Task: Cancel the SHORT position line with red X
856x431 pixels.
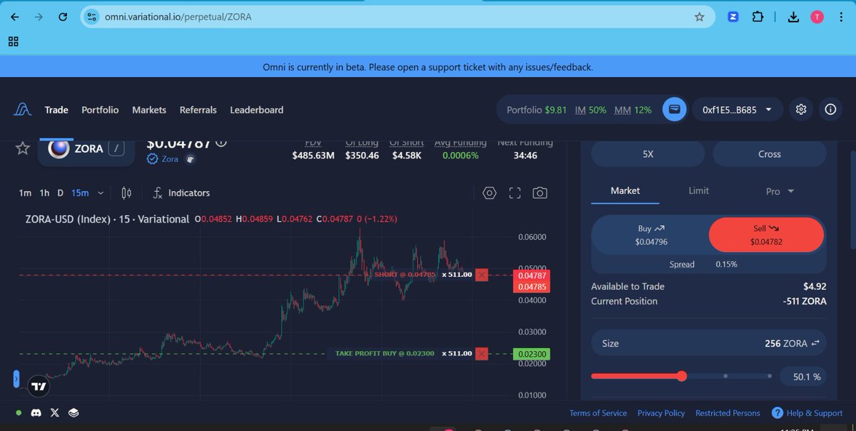Action: [481, 275]
